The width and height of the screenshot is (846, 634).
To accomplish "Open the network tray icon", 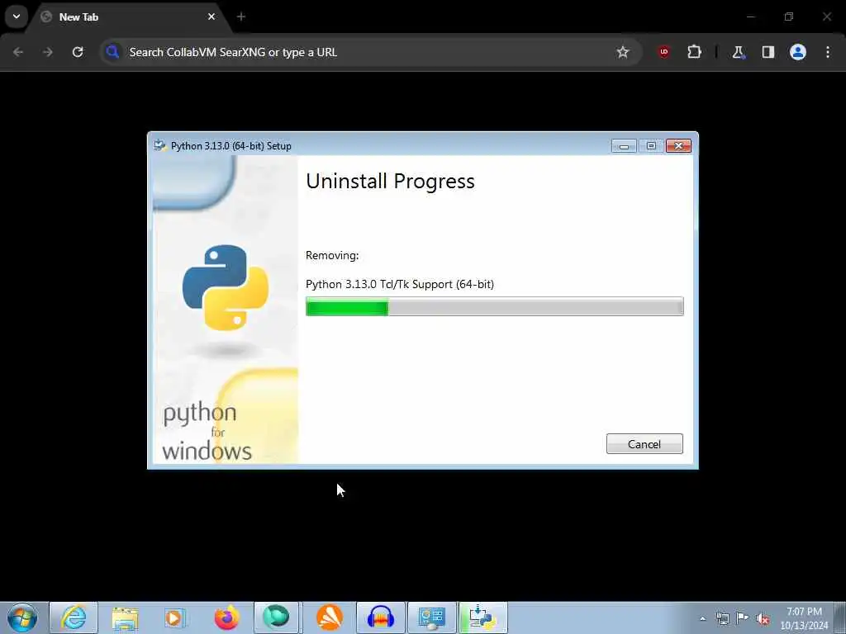I will coord(722,618).
